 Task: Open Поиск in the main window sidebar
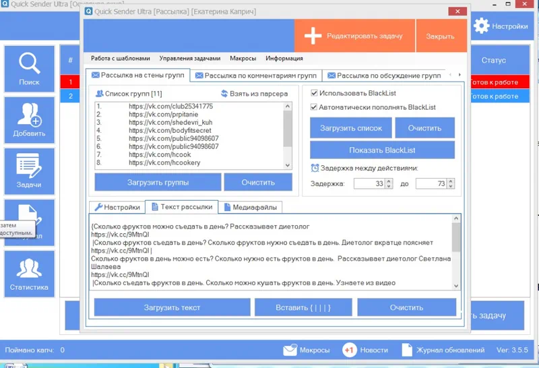[x=29, y=69]
